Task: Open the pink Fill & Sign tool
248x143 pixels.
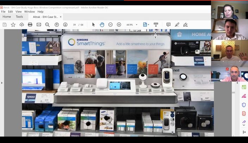Action: [244, 96]
